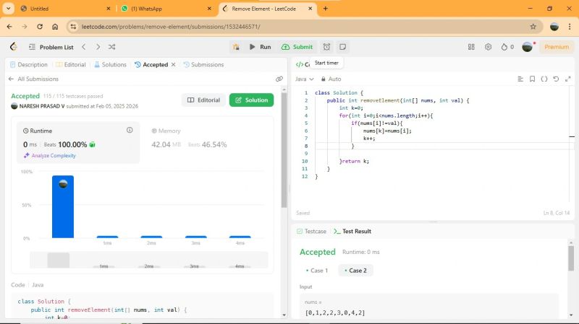579x324 pixels.
Task: Format code with the braces icon
Action: tap(544, 79)
